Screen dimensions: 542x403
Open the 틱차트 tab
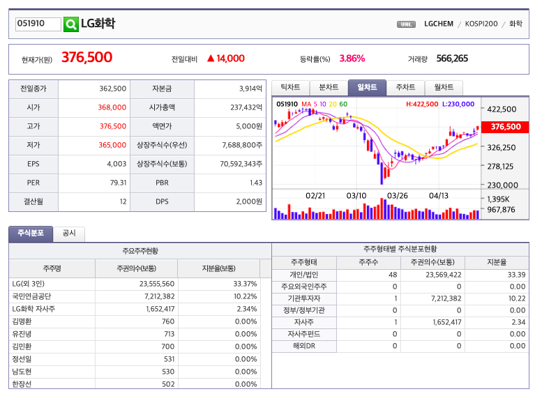291,87
